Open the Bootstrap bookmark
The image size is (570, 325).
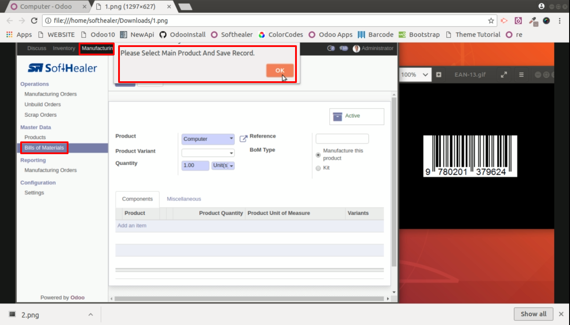click(x=419, y=34)
